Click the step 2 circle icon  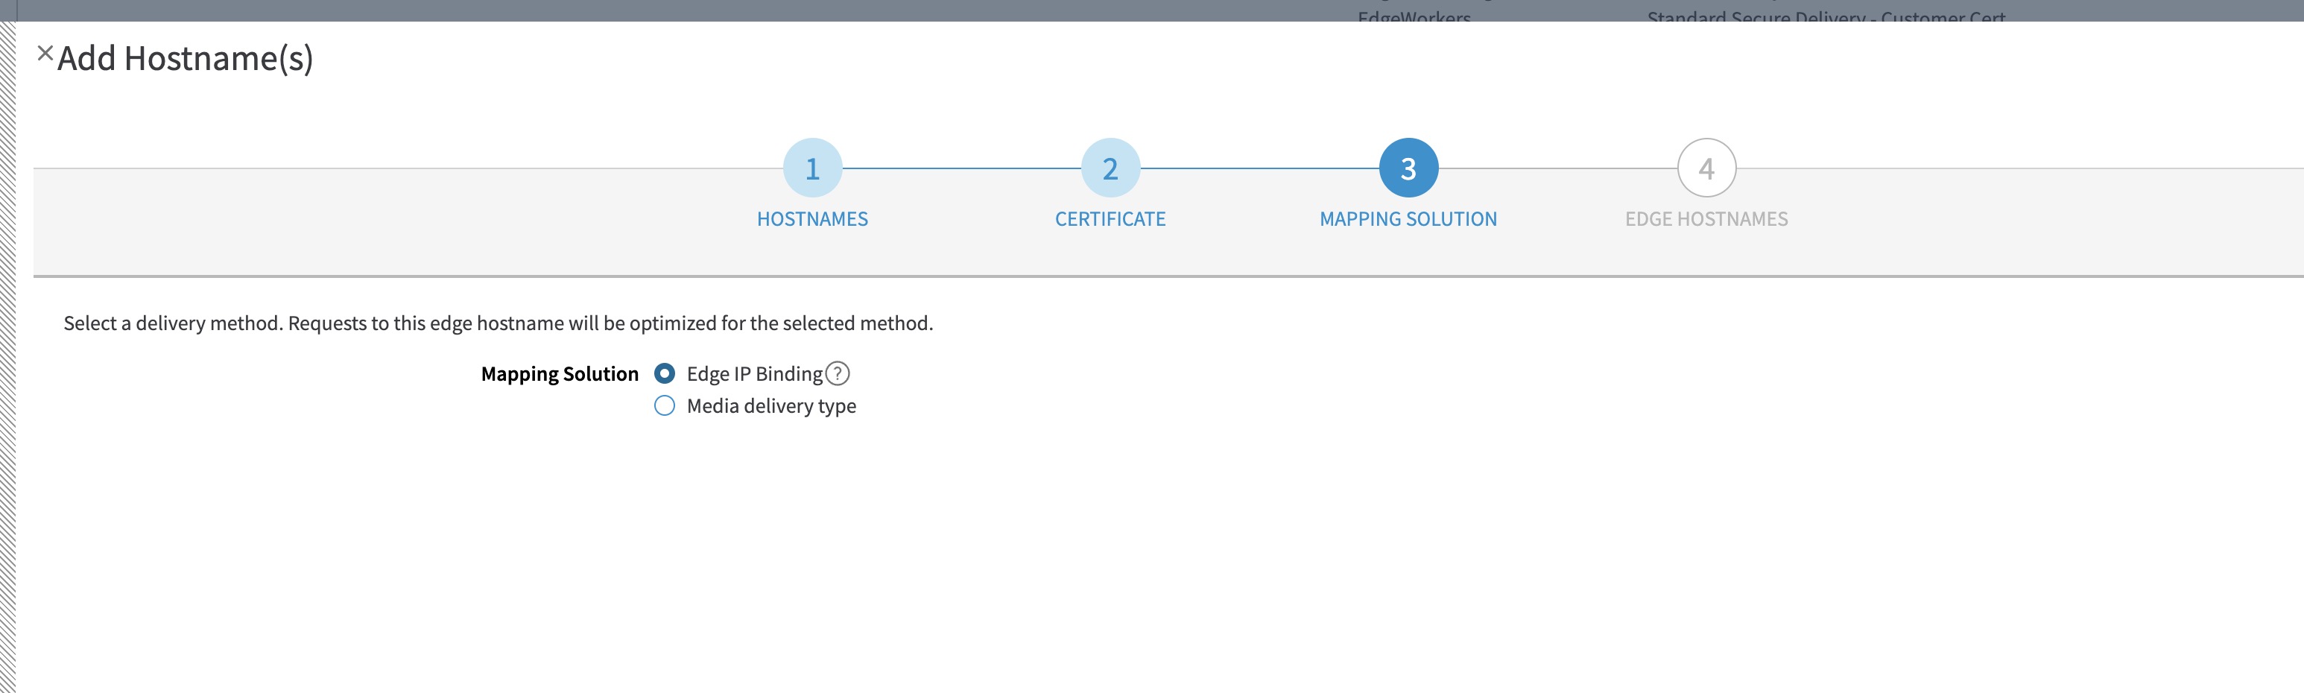pyautogui.click(x=1110, y=168)
